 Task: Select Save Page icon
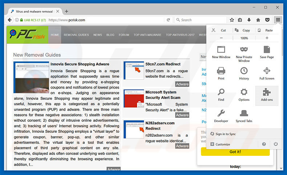267,50
